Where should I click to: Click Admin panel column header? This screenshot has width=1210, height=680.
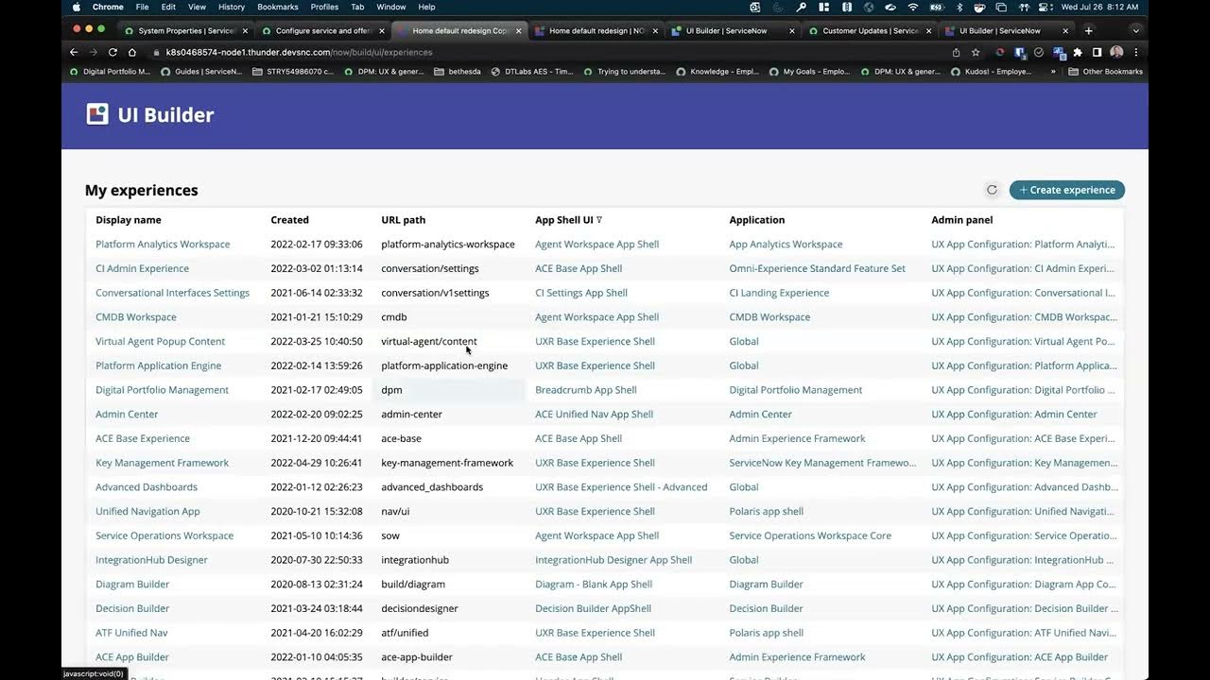961,220
